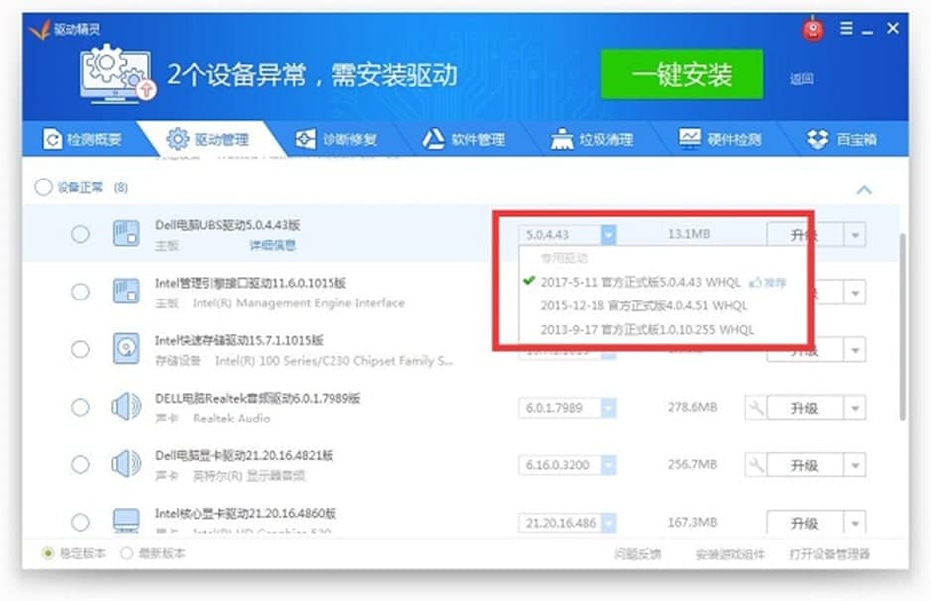Choose 2013-9-17 官方正式版1.0.10.255 WHQL option
Viewport: 931px width, 601px height.
tap(647, 330)
